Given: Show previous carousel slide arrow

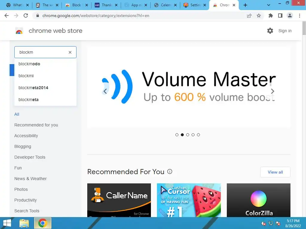Looking at the screenshot, I should pos(105,91).
